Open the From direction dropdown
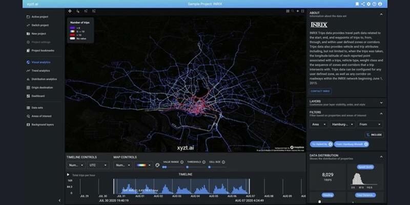 (x=370, y=125)
